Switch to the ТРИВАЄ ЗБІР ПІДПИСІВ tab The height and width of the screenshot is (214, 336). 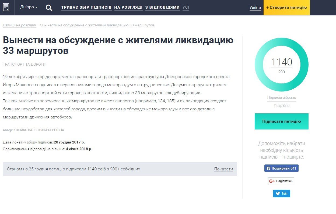pyautogui.click(x=86, y=7)
